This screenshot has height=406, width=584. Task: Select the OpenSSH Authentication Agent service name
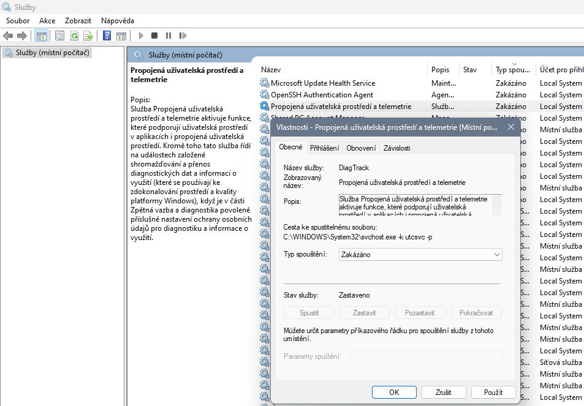[x=322, y=94]
